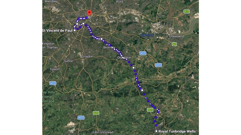Click the M25 shield near Epsom
The image size is (241, 135).
[x=53, y=83]
